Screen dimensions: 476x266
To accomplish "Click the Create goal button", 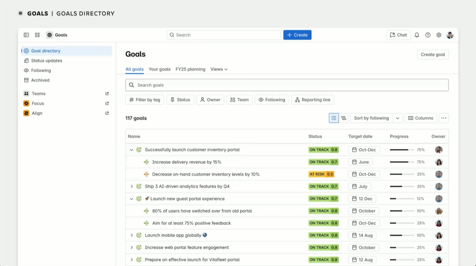I will pos(433,55).
